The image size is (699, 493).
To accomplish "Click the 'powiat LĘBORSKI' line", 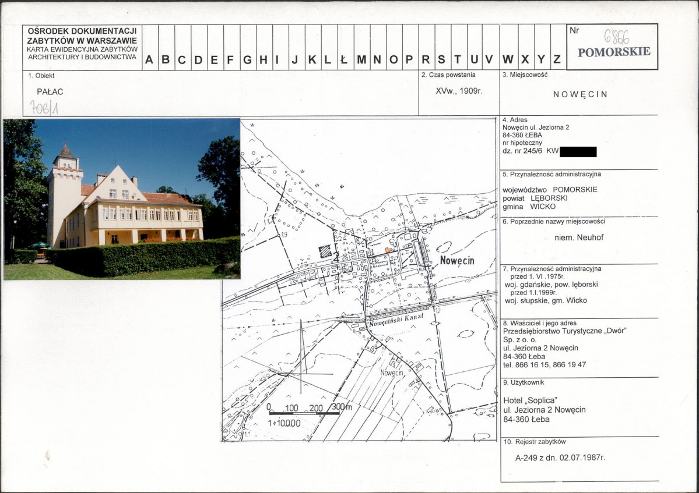I will [535, 198].
